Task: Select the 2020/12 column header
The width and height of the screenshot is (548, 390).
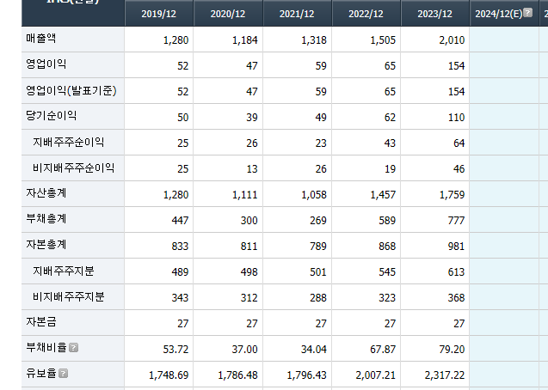Action: pyautogui.click(x=228, y=14)
